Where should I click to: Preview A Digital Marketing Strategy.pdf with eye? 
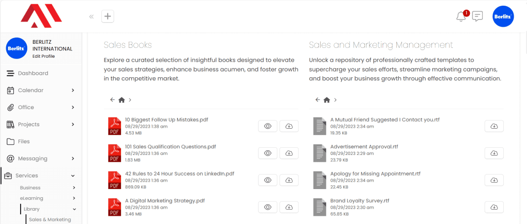(268, 206)
